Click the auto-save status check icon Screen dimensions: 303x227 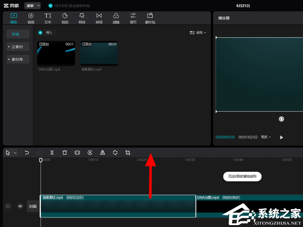(x=51, y=6)
